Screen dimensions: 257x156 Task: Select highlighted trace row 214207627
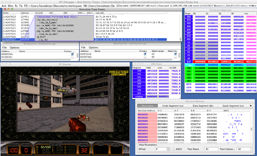(85, 40)
